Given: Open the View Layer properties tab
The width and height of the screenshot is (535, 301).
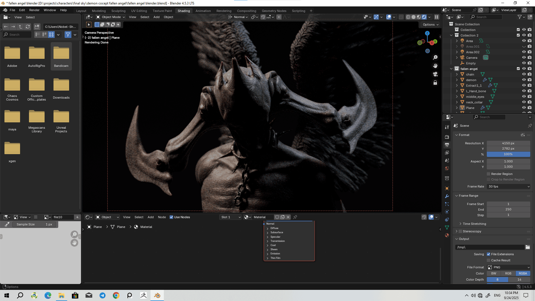Looking at the screenshot, I should 447,152.
